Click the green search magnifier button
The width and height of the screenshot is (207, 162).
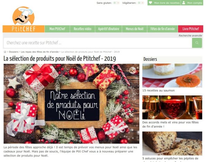197,43
